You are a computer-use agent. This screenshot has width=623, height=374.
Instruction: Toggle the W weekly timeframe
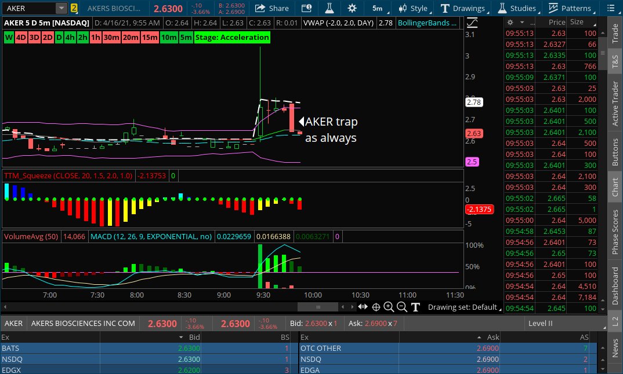point(9,36)
